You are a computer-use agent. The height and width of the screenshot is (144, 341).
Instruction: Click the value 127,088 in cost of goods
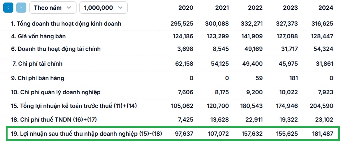(x=287, y=36)
